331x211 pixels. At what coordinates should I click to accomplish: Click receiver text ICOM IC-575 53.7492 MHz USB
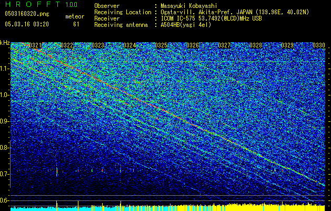pyautogui.click(x=211, y=18)
